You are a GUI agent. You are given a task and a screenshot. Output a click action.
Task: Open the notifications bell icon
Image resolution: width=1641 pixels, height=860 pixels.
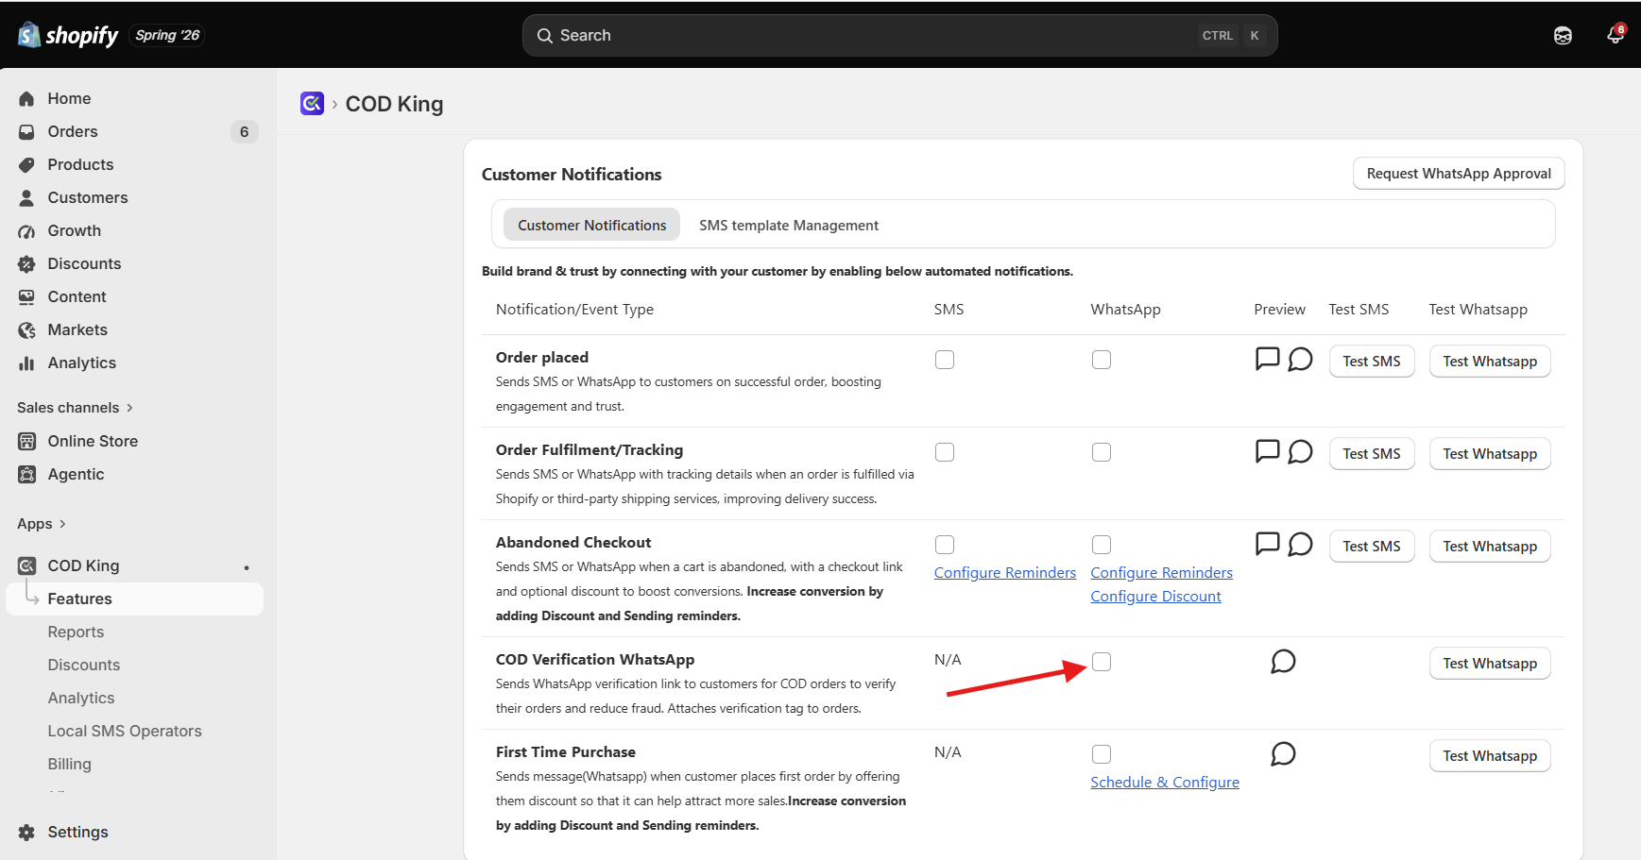1615,35
